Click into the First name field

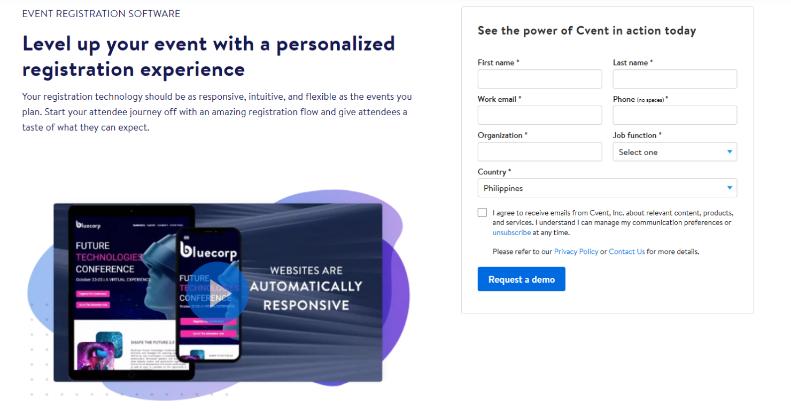[x=539, y=79]
